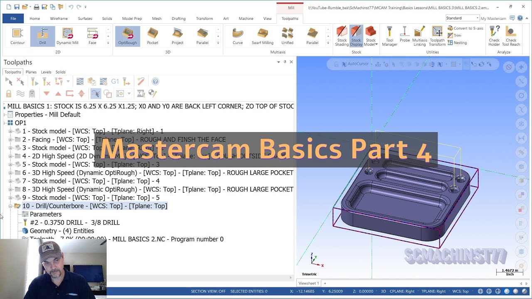
Task: Choose the Project toolpath icon
Action: [x=177, y=36]
